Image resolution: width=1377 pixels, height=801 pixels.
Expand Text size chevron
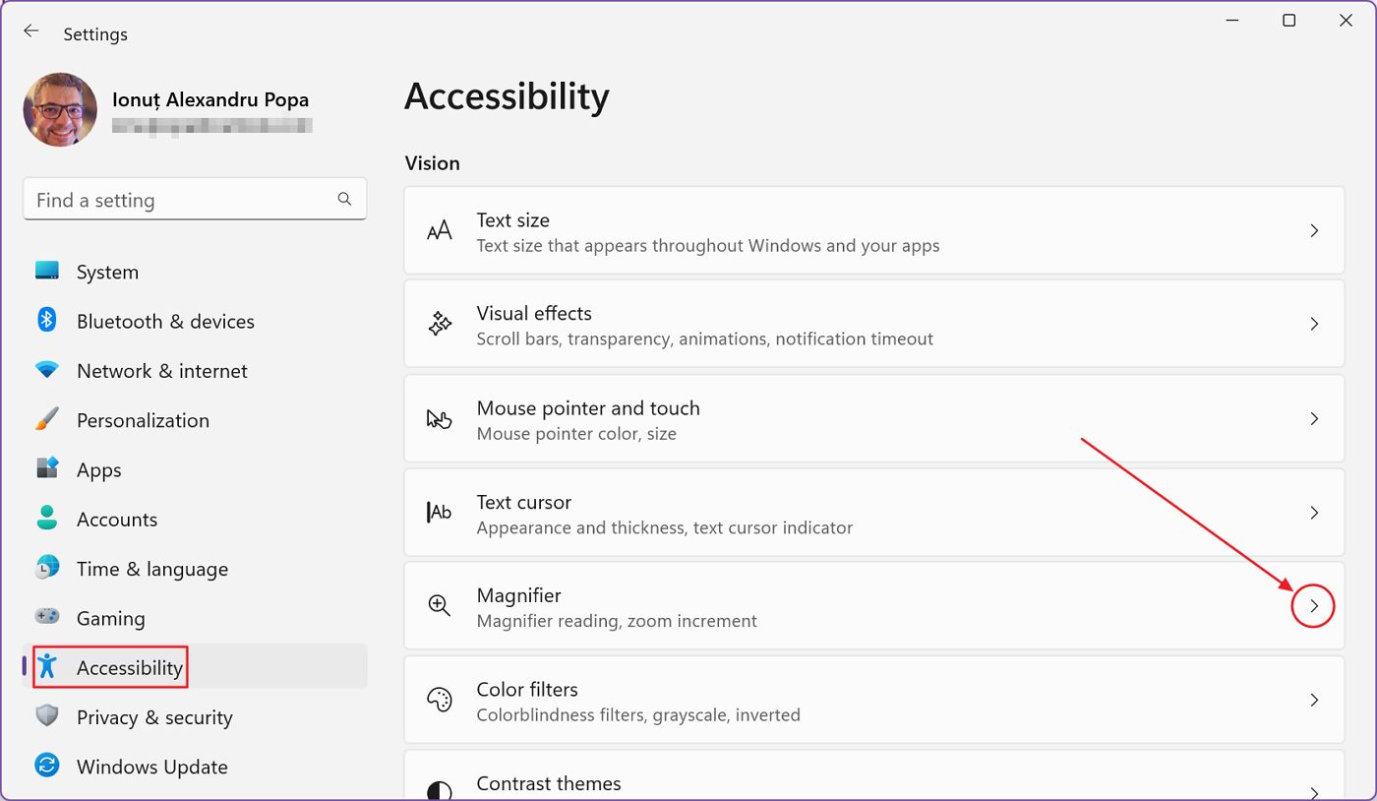click(1314, 230)
